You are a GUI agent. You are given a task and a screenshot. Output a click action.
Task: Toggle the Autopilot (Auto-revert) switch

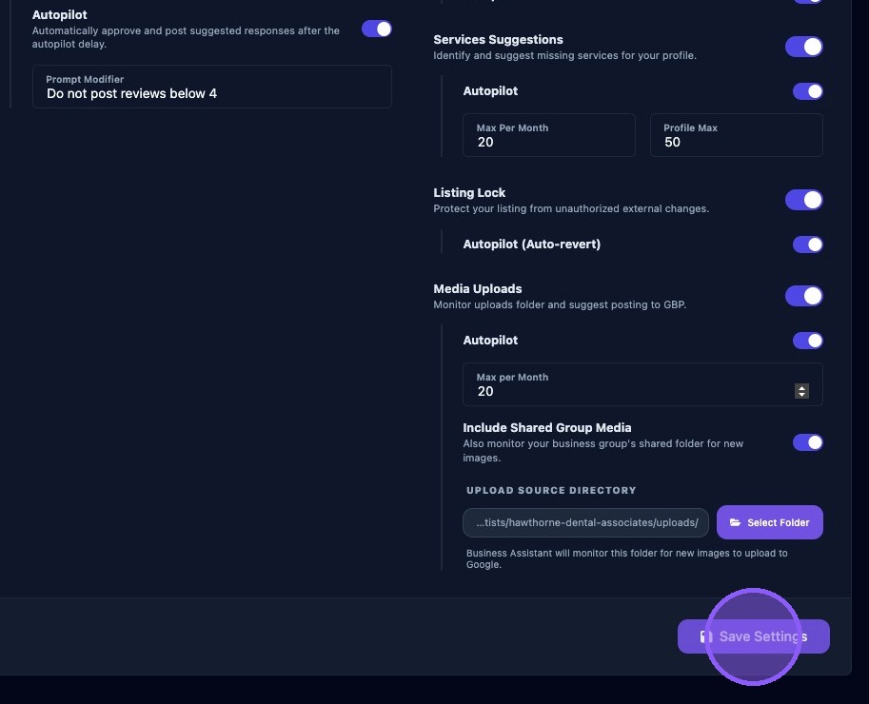808,244
